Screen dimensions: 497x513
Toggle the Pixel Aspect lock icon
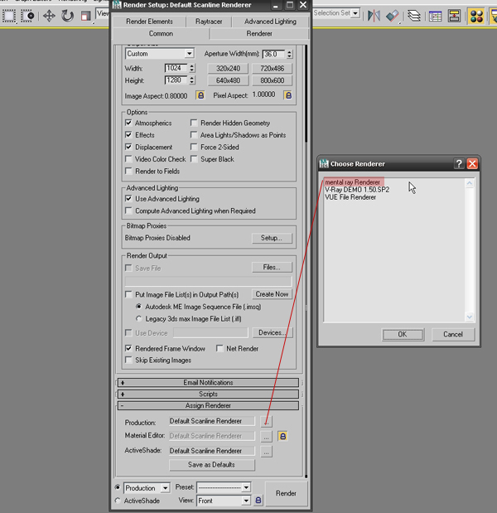point(287,95)
